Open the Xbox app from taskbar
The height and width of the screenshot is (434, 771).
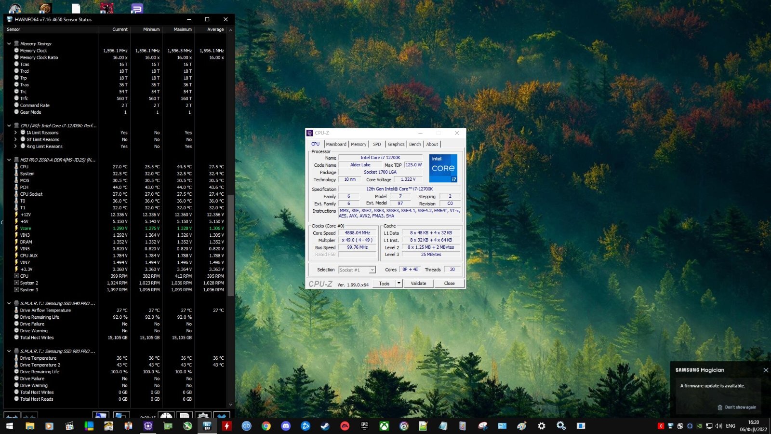(384, 426)
